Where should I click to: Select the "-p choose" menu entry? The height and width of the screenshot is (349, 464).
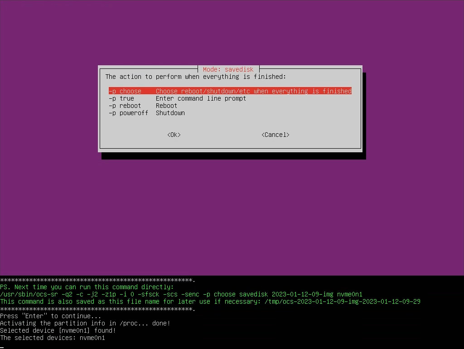[x=125, y=91]
